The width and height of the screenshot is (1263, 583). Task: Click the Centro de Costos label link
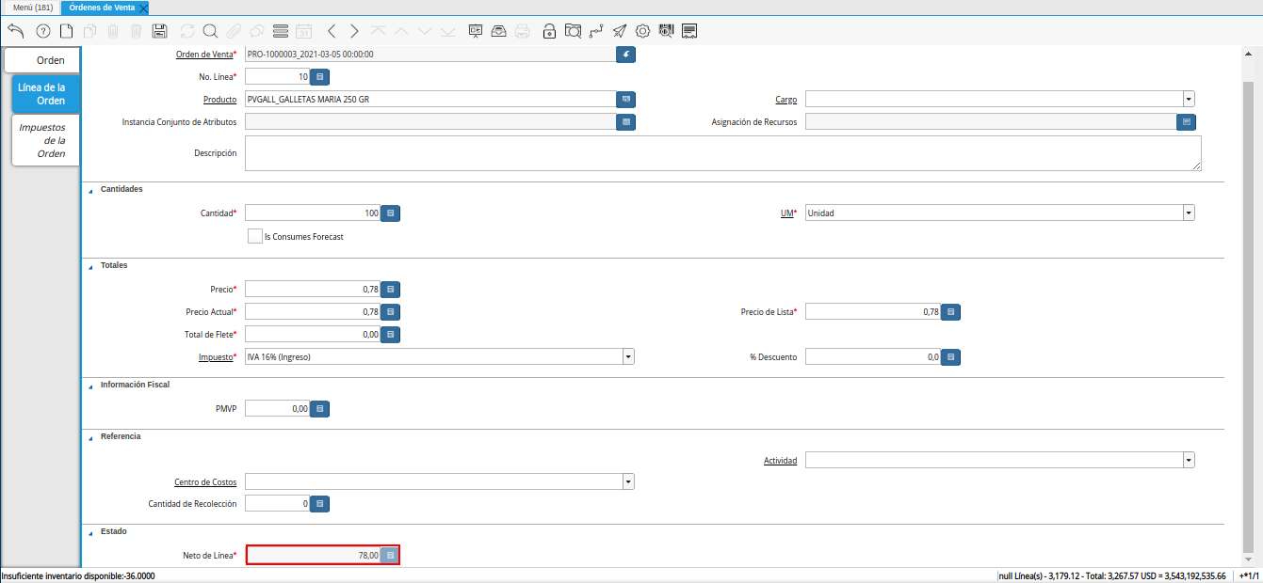205,482
